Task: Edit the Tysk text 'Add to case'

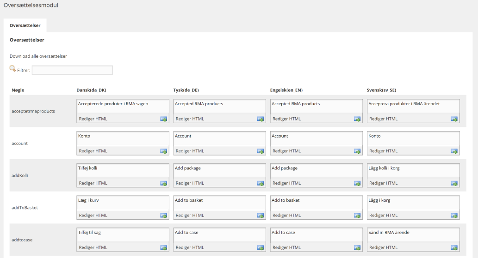Action: click(x=219, y=235)
